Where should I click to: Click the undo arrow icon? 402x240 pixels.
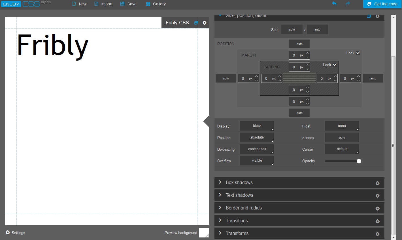pyautogui.click(x=334, y=4)
